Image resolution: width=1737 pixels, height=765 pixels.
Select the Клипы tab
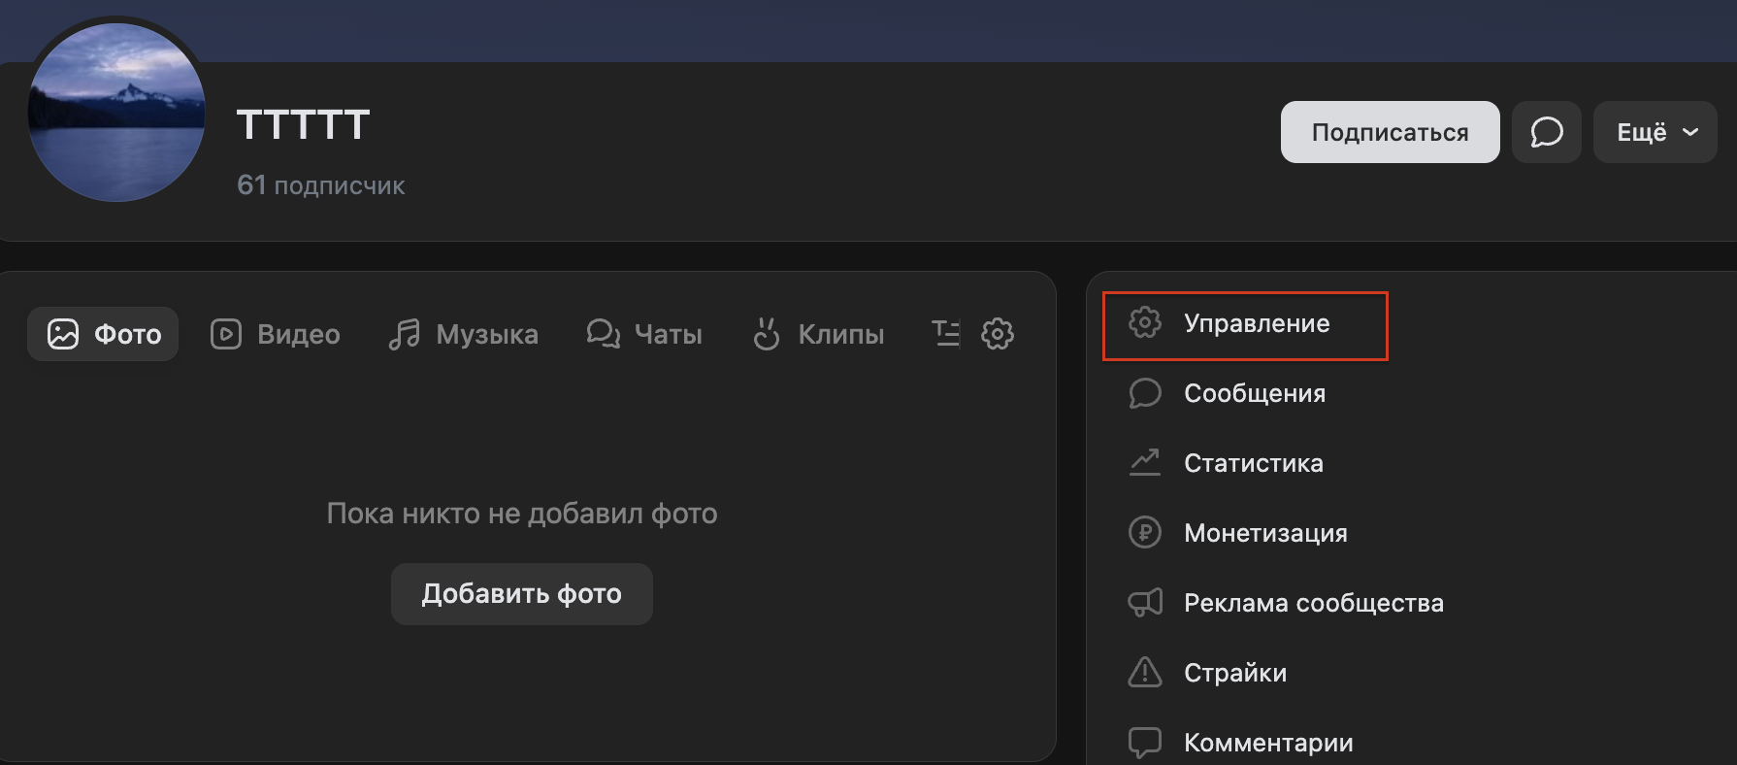(x=818, y=334)
